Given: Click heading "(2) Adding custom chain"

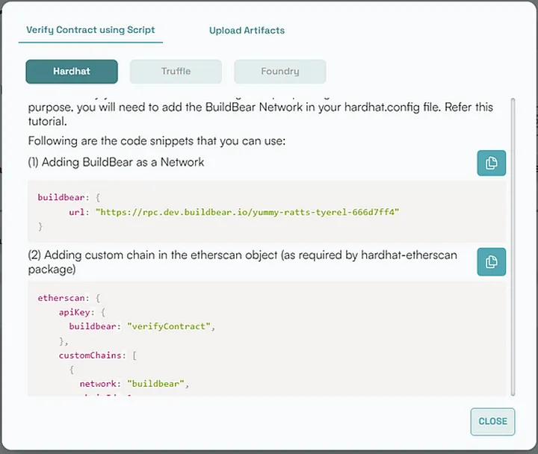Looking at the screenshot, I should coord(243,262).
